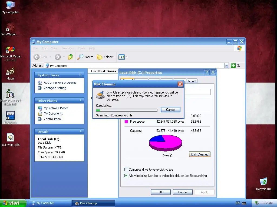
Task: Collapse the System Tasks panel
Action: pyautogui.click(x=80, y=75)
